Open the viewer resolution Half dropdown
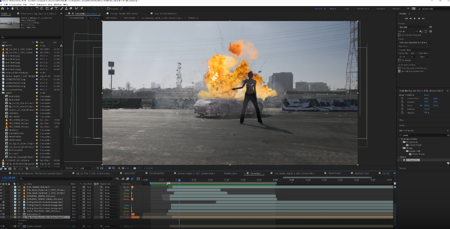This screenshot has height=229, width=450. click(86, 168)
